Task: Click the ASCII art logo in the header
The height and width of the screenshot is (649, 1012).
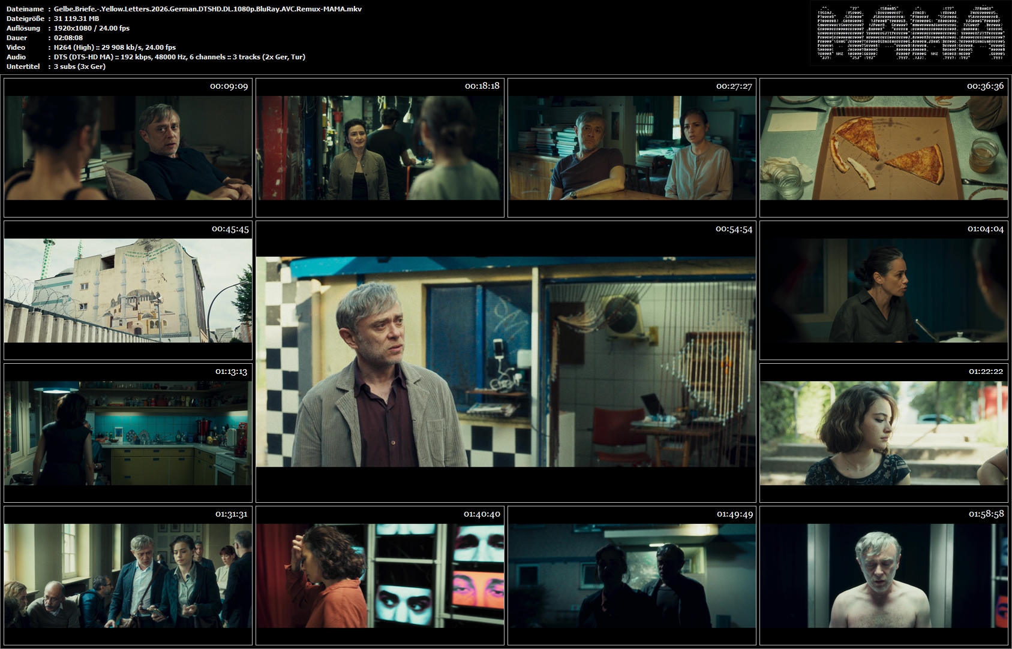Action: point(911,34)
